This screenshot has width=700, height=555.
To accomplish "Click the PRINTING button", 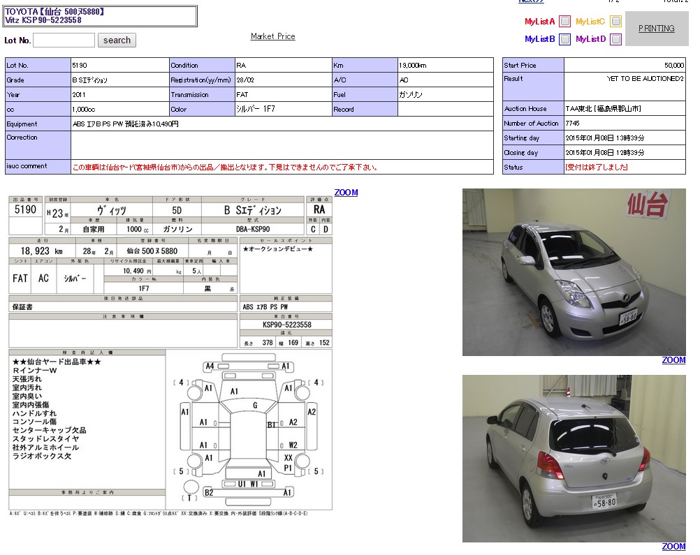I will tap(656, 29).
